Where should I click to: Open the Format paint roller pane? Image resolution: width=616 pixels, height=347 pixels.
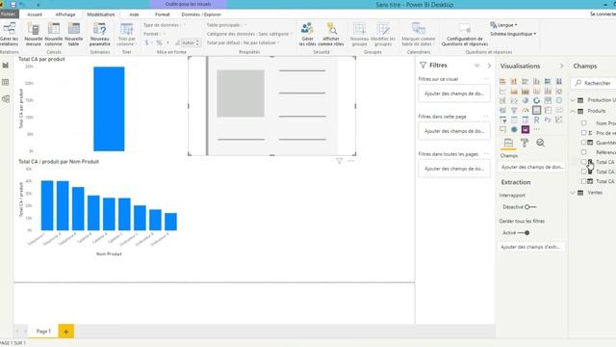tap(525, 143)
